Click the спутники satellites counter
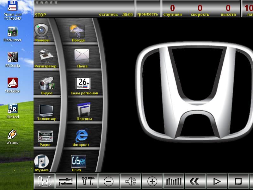253x190 pixels. click(172, 10)
